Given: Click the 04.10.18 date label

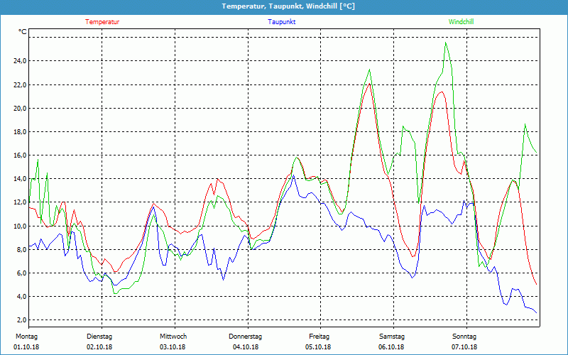Looking at the screenshot, I should pos(246,347).
